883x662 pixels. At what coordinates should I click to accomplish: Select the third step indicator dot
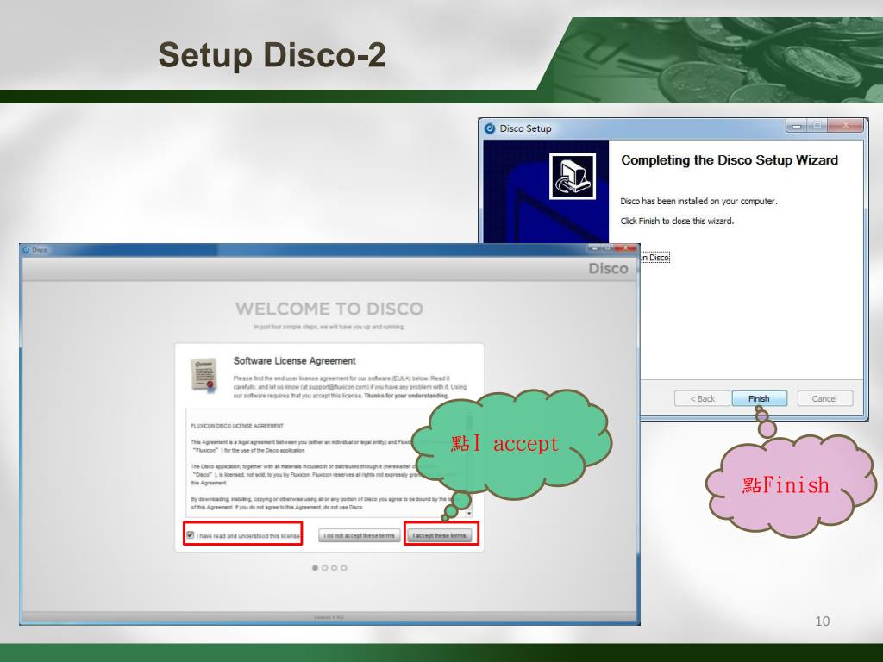(x=335, y=568)
